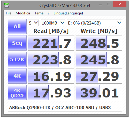Click the comment field with ASRock Q2900-ITX text
This screenshot has width=131, height=118.
65,107
